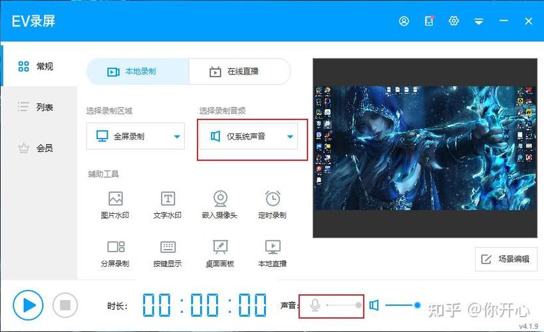Mute the system speaker icon
544x332 pixels.
[x=374, y=305]
